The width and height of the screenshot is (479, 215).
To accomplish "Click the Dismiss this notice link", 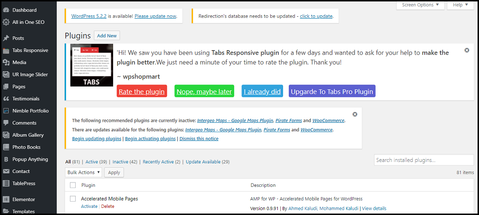I will (x=199, y=139).
